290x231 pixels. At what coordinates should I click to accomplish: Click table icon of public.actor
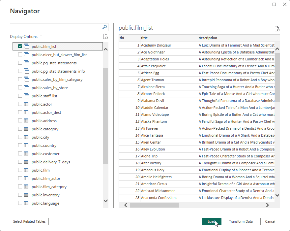coord(26,104)
